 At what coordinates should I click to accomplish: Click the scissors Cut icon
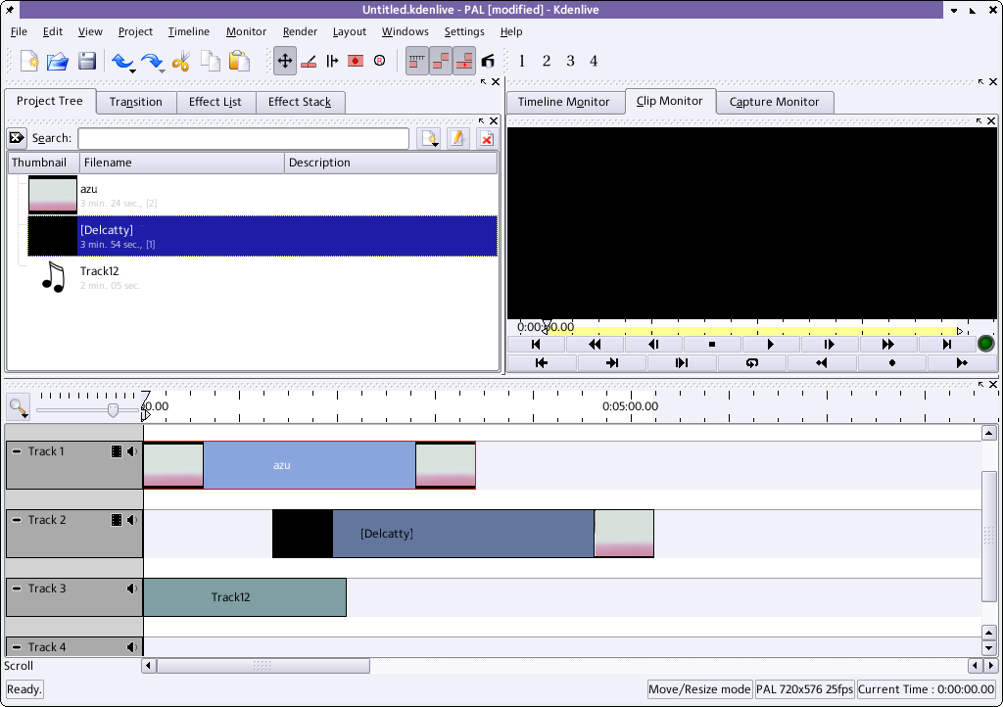[x=180, y=61]
